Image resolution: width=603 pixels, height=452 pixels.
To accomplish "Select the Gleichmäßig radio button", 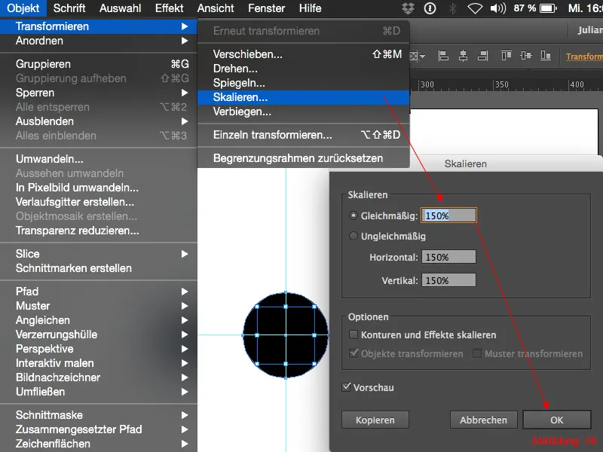I will [353, 215].
